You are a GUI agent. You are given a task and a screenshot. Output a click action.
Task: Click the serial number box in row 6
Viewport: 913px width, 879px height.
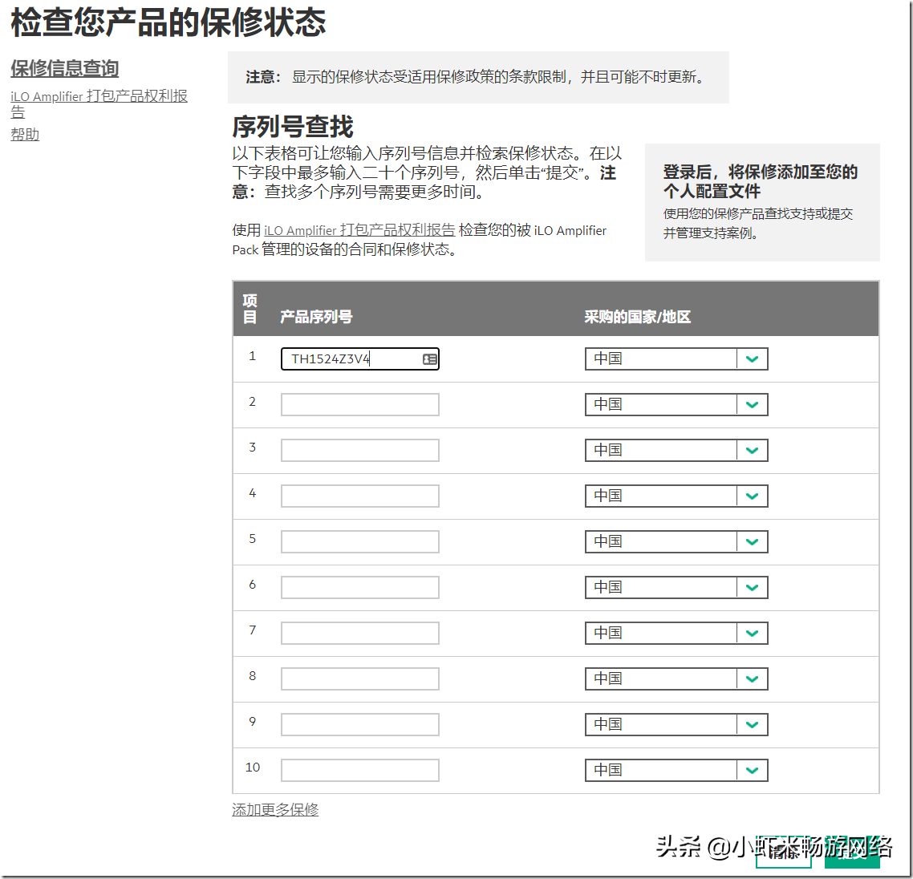pos(359,588)
